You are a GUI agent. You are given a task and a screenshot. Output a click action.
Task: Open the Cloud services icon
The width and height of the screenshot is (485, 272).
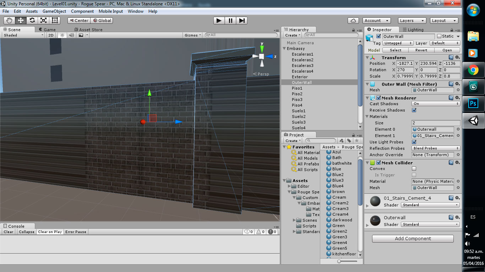(353, 21)
